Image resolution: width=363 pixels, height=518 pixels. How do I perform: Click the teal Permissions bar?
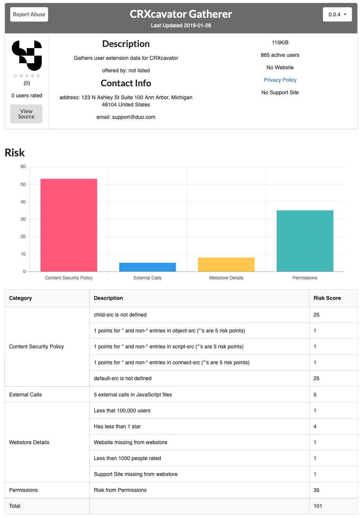tap(305, 241)
